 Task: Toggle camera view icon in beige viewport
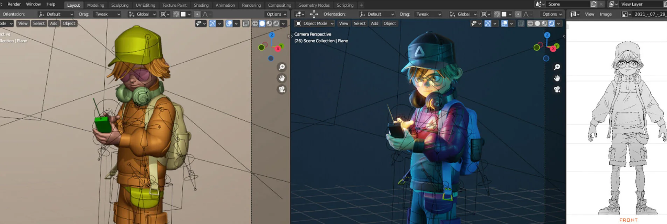282,89
